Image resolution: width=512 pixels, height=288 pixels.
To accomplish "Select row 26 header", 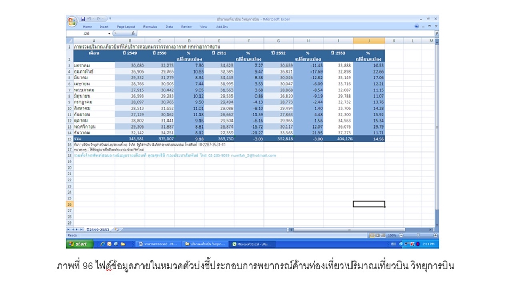I will (x=69, y=204).
